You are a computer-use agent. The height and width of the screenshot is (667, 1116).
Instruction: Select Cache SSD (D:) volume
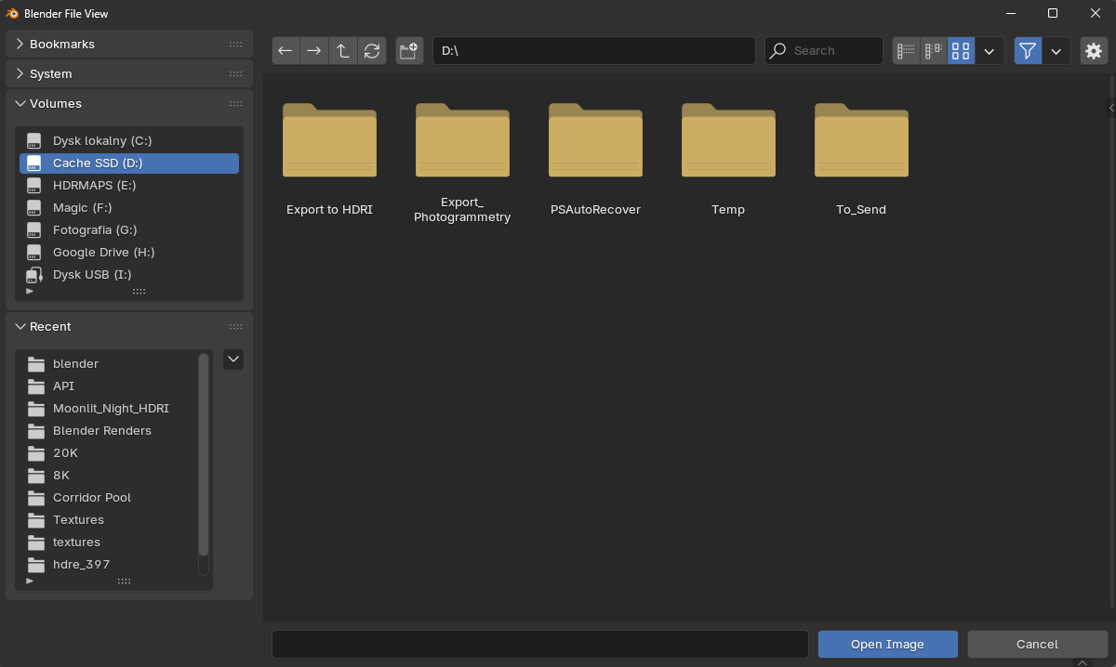pos(129,163)
